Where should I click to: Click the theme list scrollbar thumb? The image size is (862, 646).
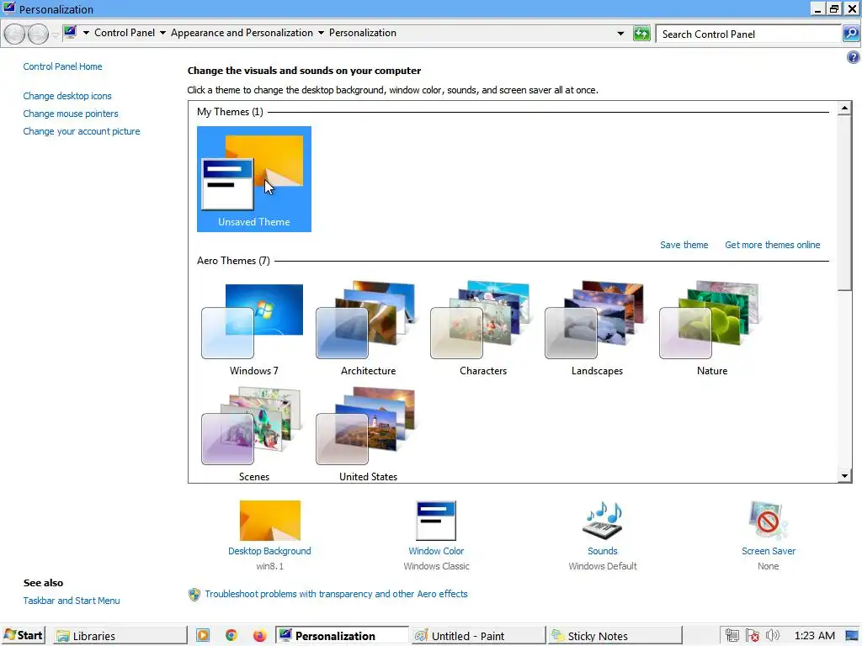844,202
